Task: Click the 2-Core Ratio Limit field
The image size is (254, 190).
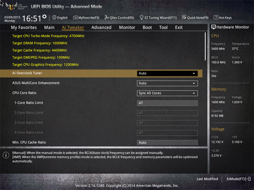Action: (x=167, y=113)
